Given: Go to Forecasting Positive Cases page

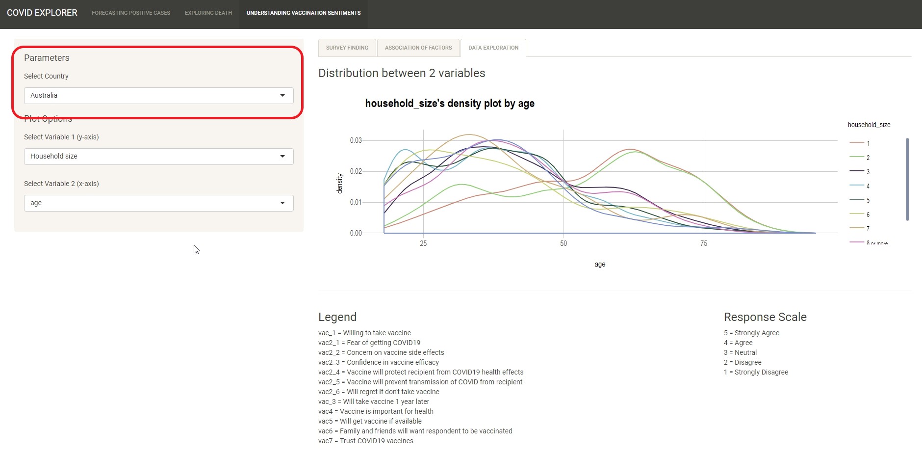Looking at the screenshot, I should [x=131, y=13].
